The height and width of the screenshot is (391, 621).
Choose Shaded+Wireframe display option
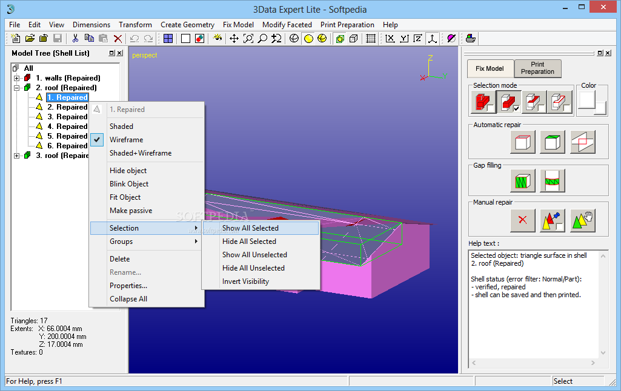tap(147, 153)
